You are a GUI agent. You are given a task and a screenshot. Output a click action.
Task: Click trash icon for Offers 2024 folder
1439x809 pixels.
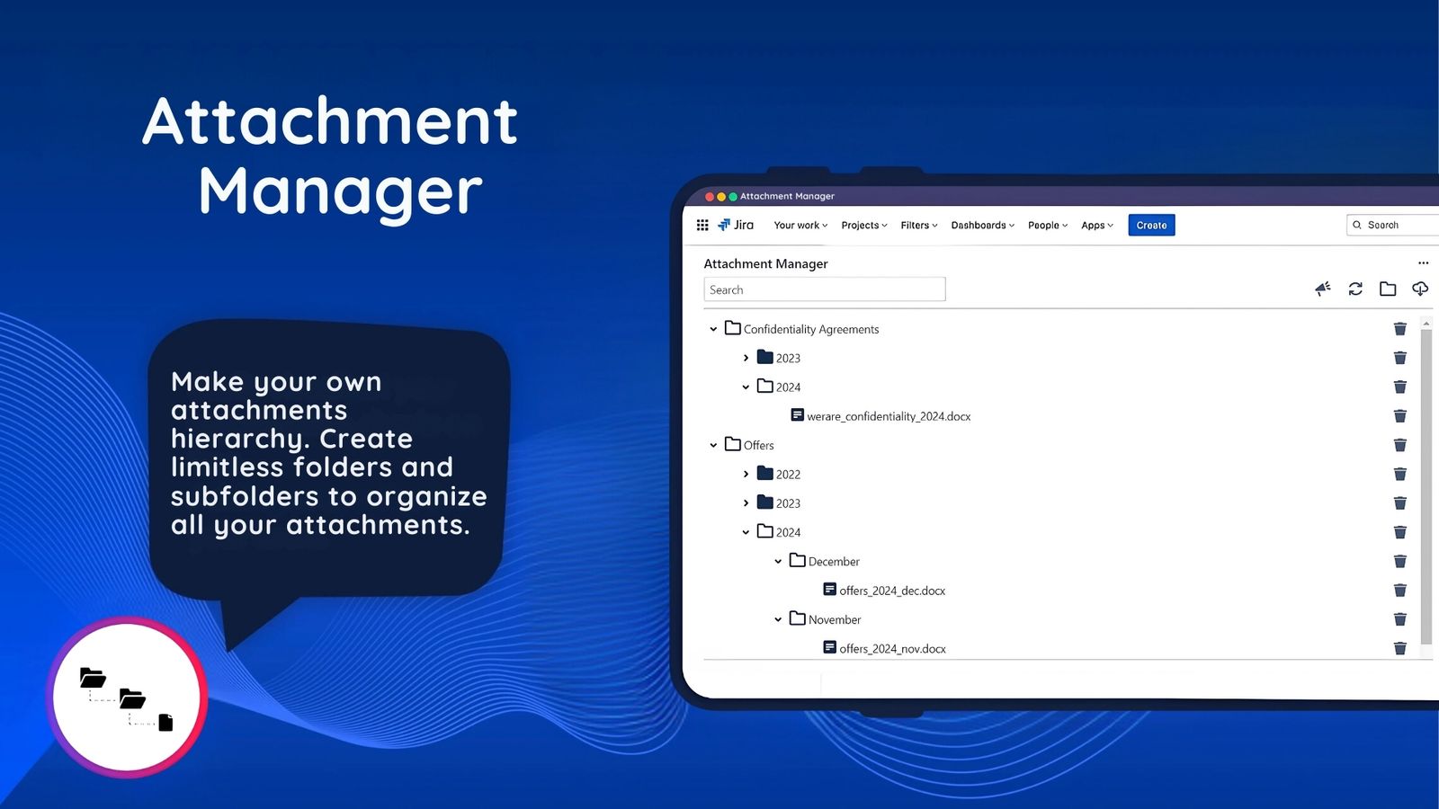[1400, 532]
